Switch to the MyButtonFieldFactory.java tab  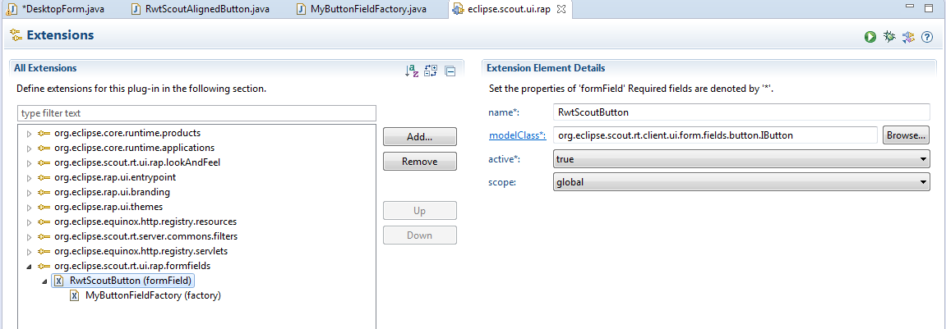click(x=362, y=10)
